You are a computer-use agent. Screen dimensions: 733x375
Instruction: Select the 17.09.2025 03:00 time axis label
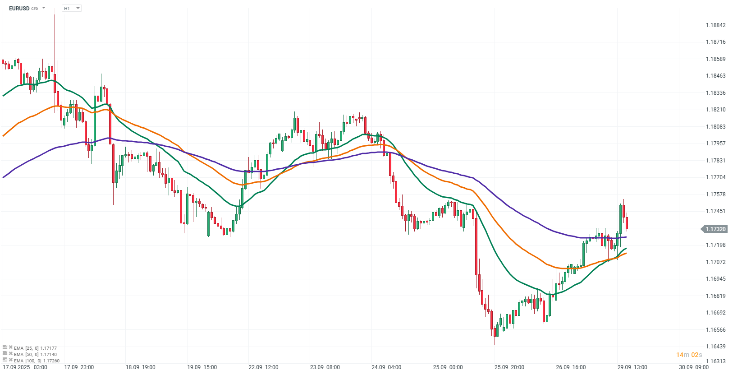click(25, 367)
